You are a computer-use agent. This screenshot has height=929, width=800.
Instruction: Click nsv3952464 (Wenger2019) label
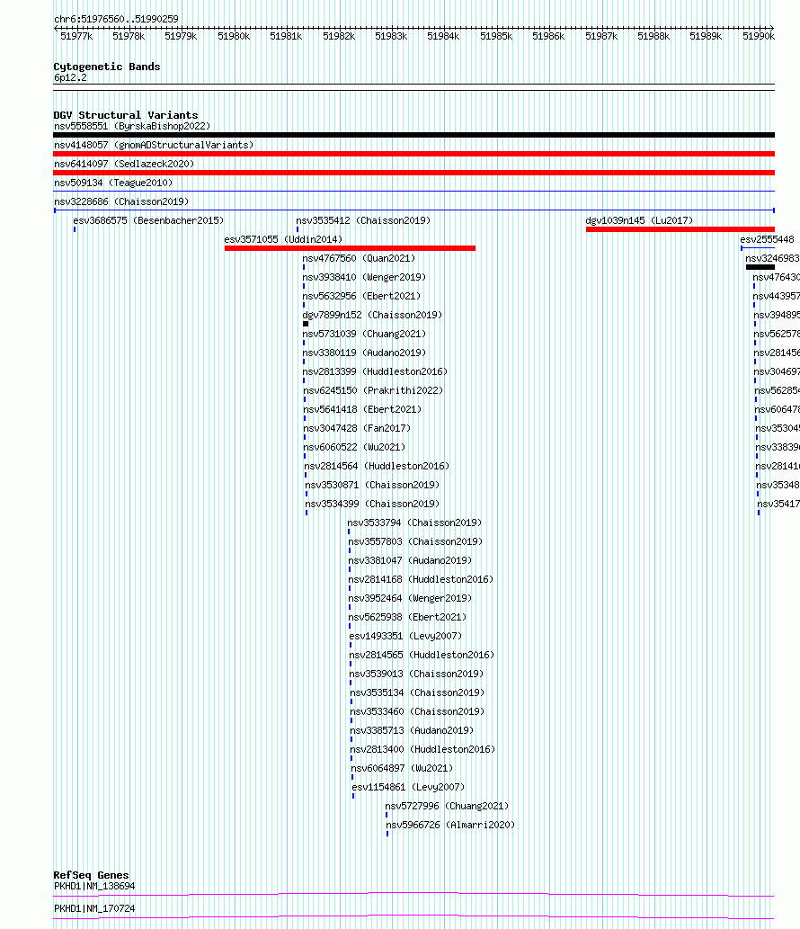pyautogui.click(x=411, y=600)
